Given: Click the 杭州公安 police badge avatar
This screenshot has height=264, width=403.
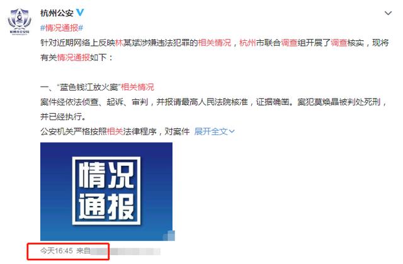Looking at the screenshot, I should (x=20, y=21).
